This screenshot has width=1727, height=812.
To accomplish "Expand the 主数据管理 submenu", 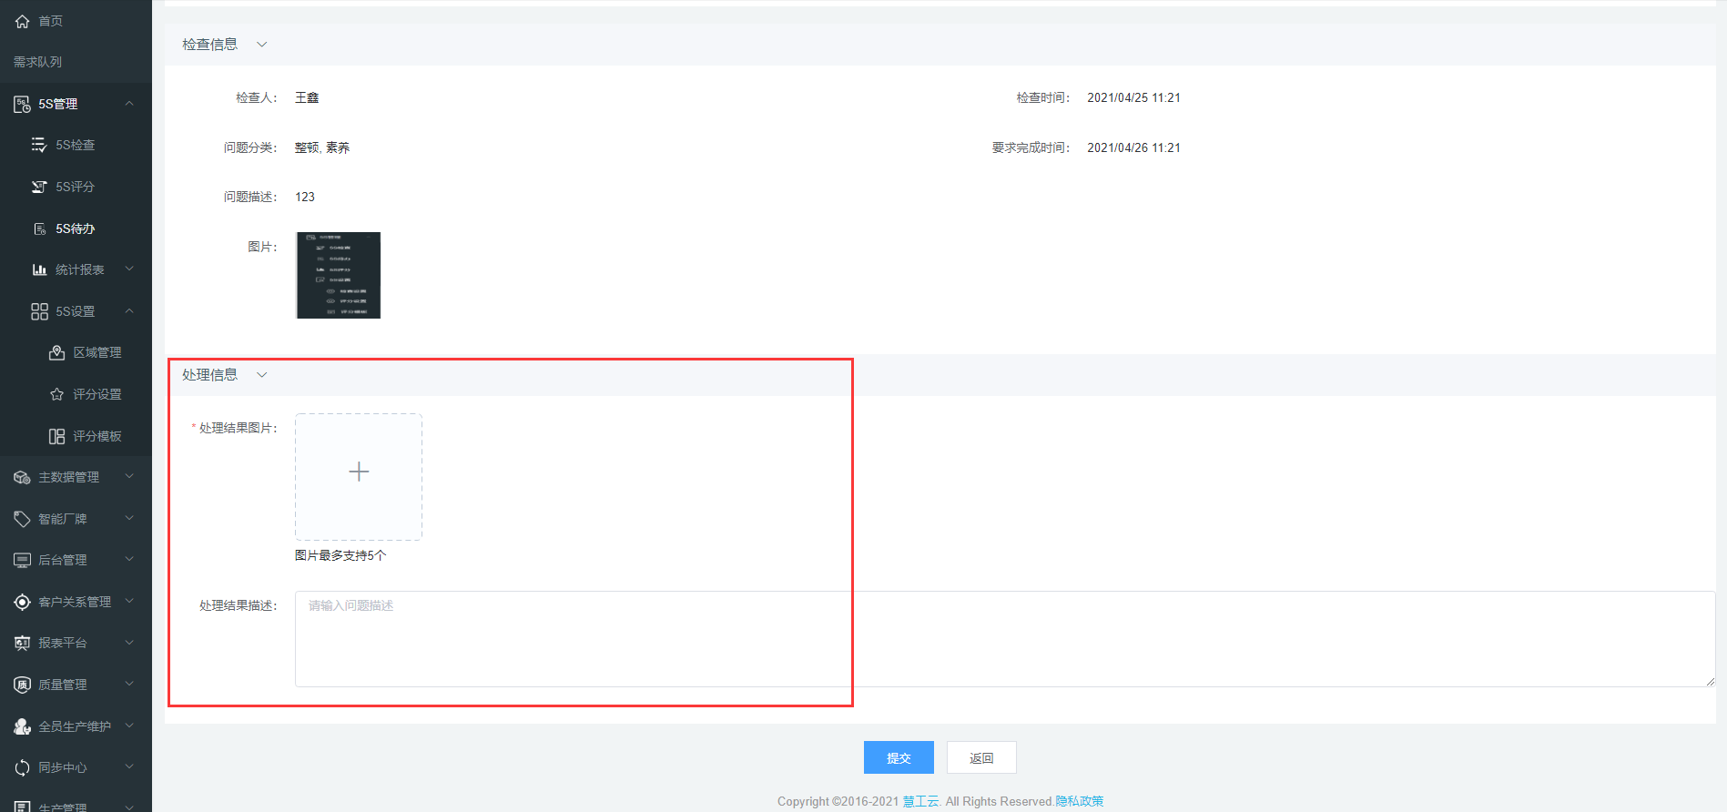I will [129, 477].
